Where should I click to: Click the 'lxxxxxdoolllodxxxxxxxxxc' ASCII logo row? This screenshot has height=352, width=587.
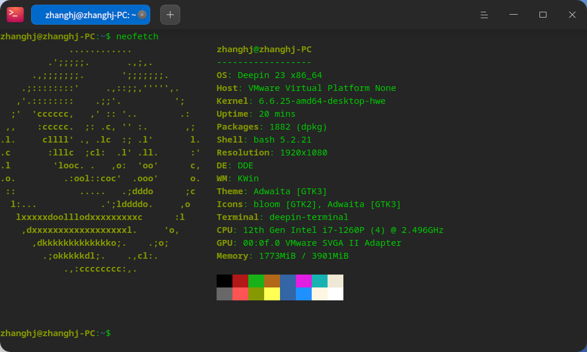point(79,217)
